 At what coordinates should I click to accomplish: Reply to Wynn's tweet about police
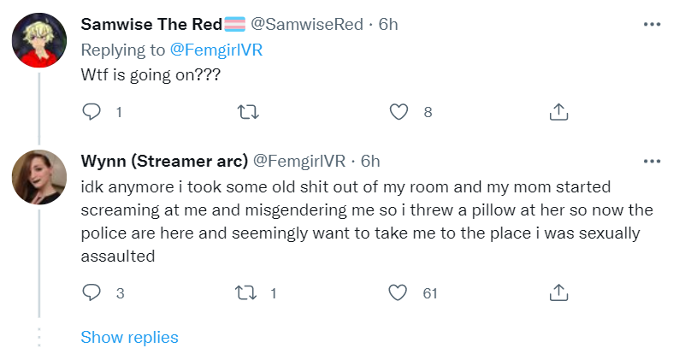[x=92, y=292]
